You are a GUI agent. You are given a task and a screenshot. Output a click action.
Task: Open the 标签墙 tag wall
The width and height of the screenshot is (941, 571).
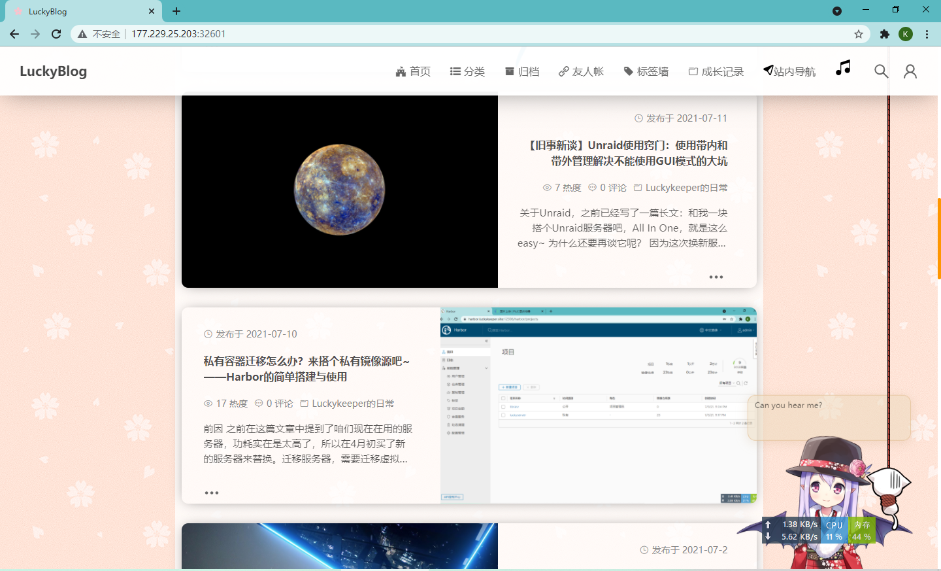tap(646, 71)
